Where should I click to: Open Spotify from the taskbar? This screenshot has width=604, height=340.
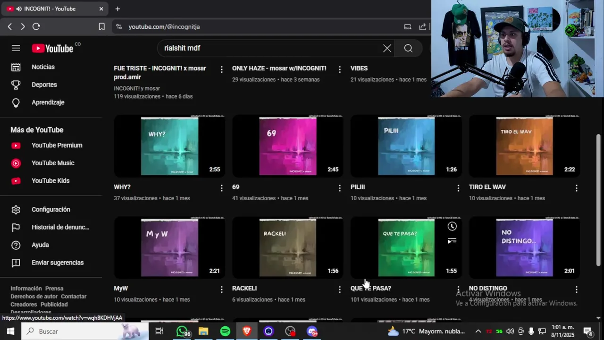point(225,331)
